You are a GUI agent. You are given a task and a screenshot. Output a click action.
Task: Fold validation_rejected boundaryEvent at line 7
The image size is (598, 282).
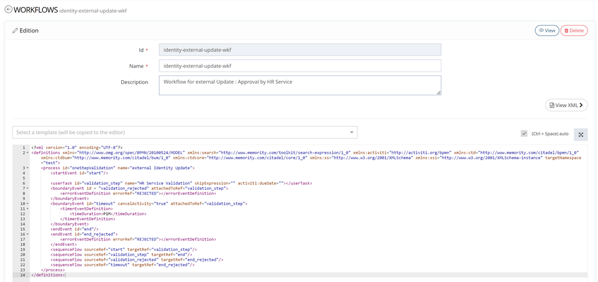pos(27,188)
